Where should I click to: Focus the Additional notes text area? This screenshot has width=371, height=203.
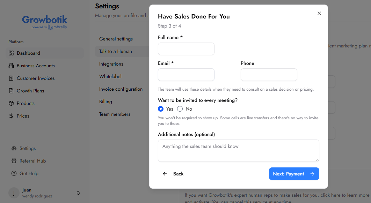pos(239,151)
